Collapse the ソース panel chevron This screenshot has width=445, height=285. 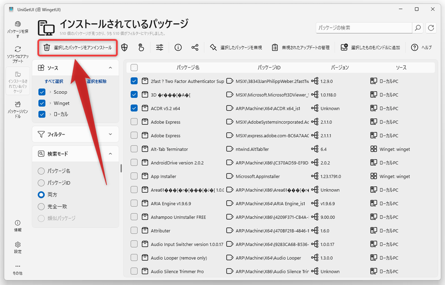point(110,68)
